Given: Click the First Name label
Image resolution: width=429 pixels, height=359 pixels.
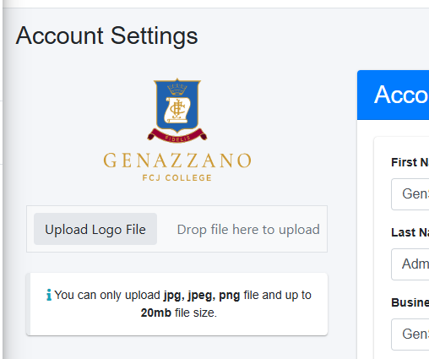Looking at the screenshot, I should coord(410,162).
